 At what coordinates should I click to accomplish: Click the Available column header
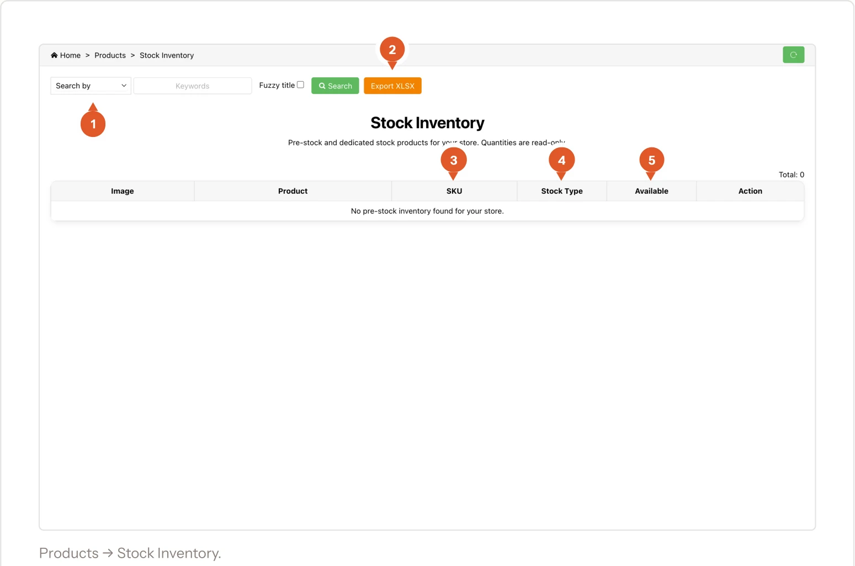click(x=651, y=191)
